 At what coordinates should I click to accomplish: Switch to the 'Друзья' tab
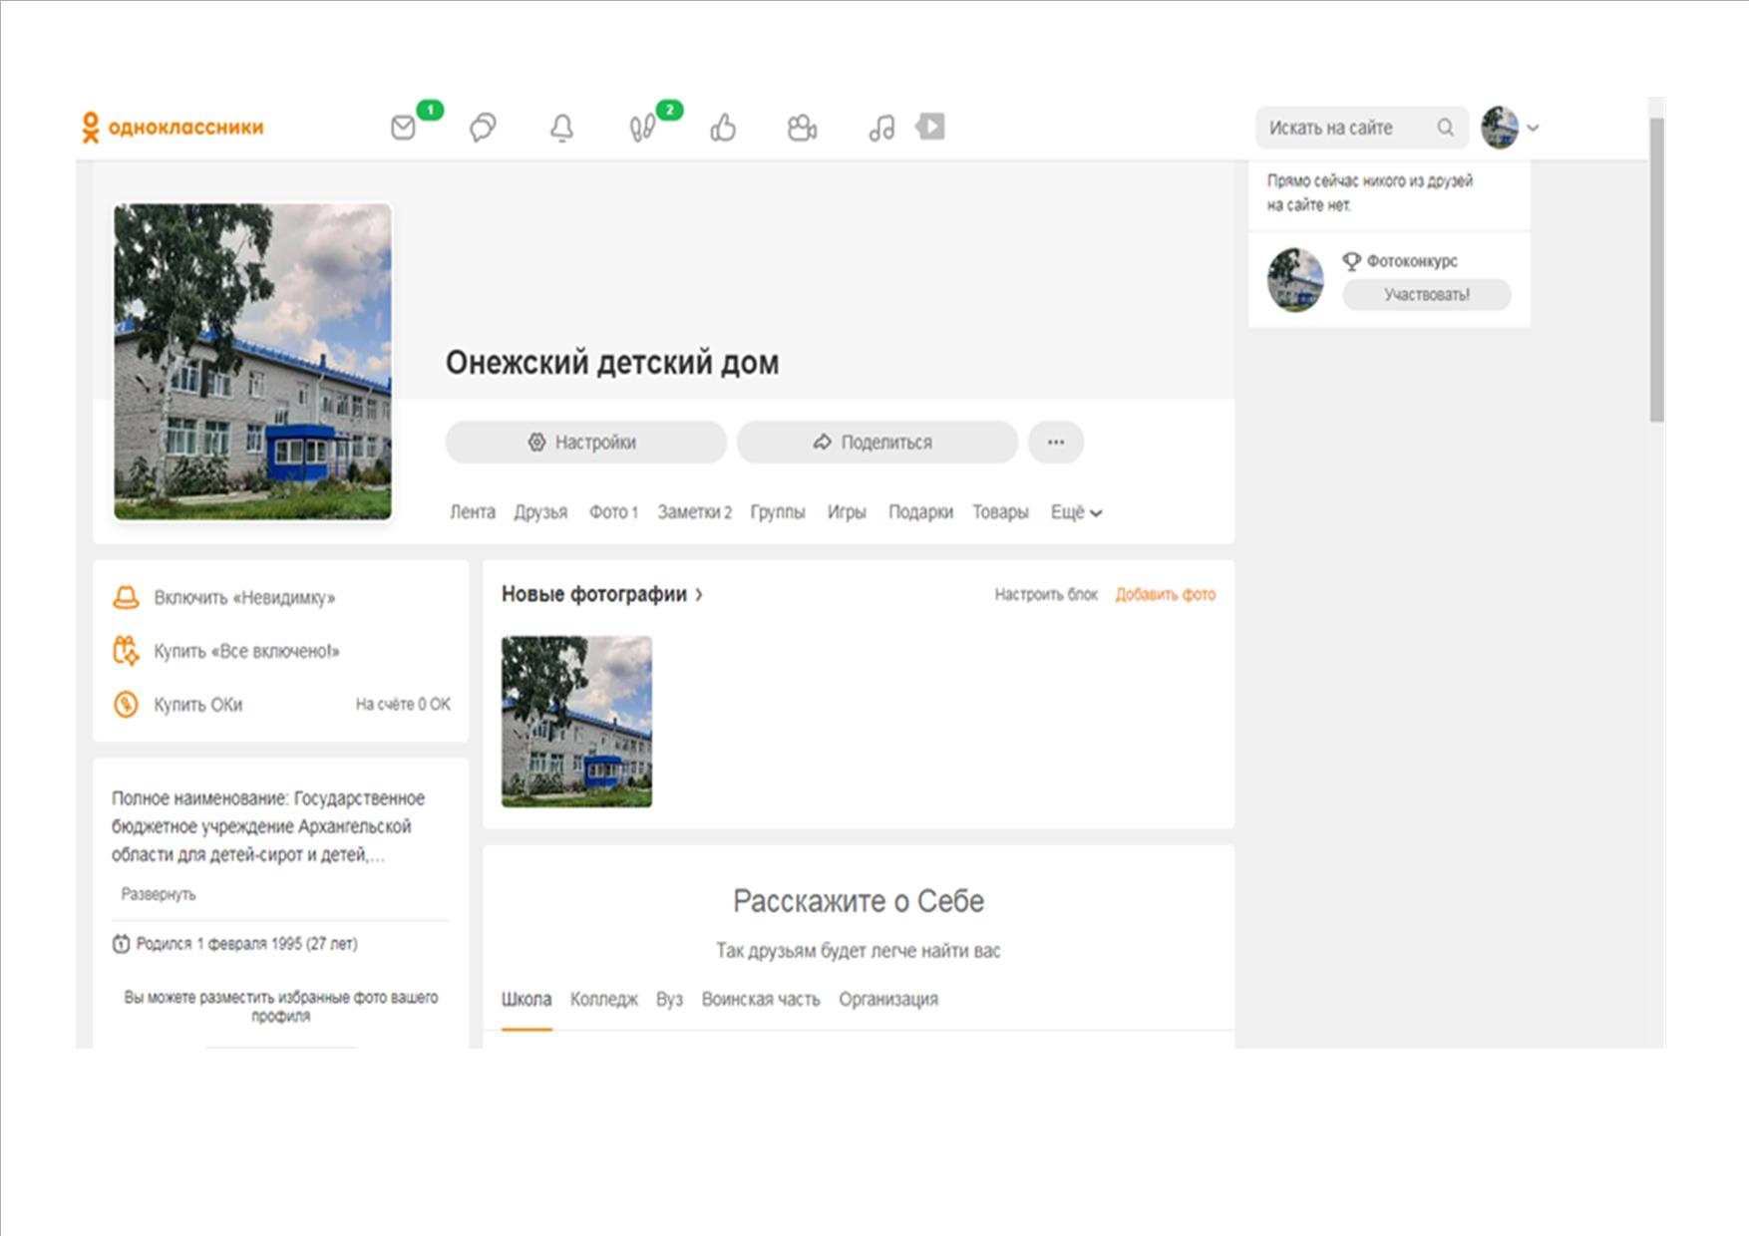(540, 512)
